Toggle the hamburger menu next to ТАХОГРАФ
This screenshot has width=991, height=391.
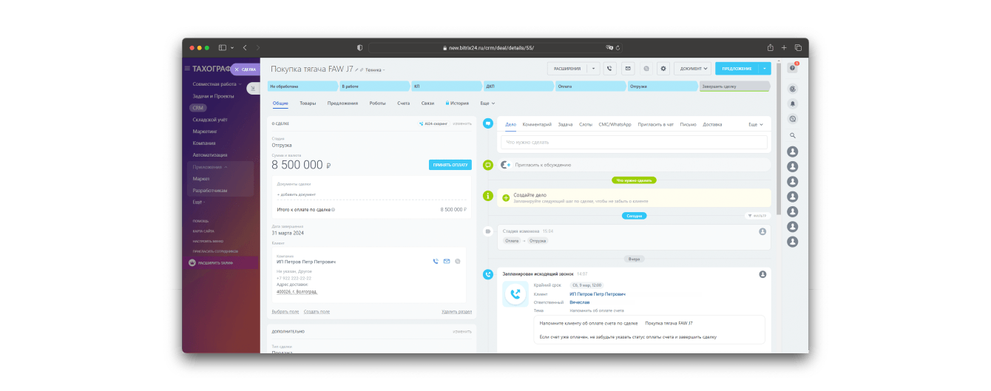pyautogui.click(x=187, y=69)
